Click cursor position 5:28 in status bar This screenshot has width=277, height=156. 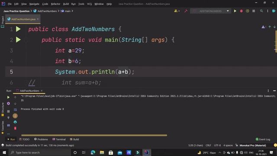coord(196,145)
